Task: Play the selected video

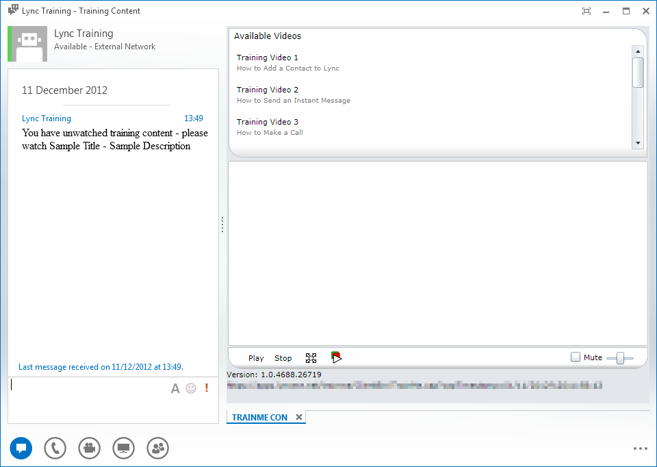Action: [x=256, y=358]
